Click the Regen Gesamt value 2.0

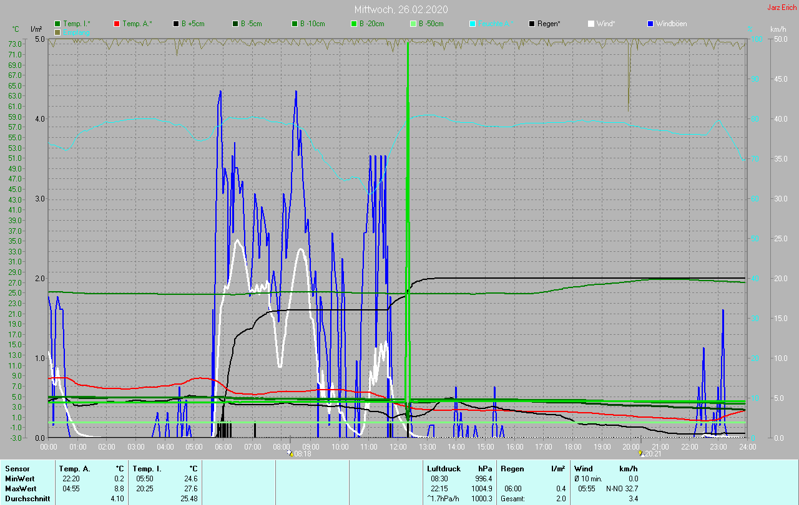coord(561,499)
